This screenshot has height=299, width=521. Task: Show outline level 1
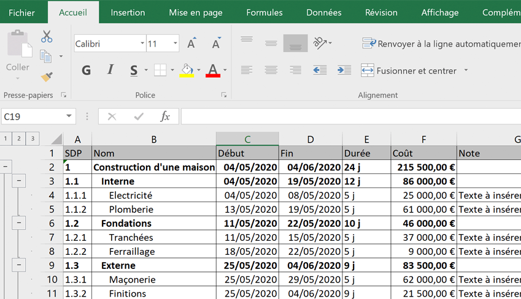6,138
